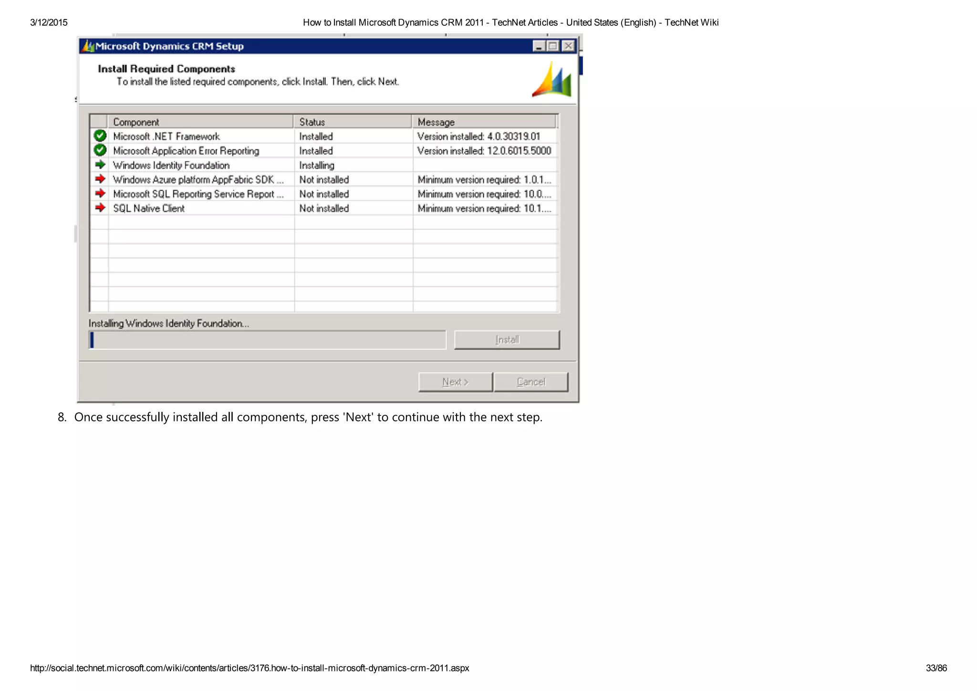Click the Cancel button
Image resolution: width=977 pixels, height=691 pixels.
[x=531, y=382]
